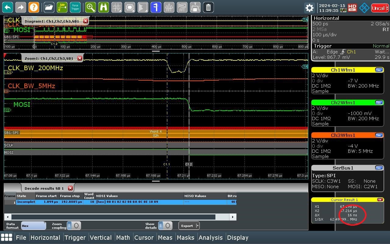Click the Force Trigger icon
390x244 pixels.
(75, 7)
